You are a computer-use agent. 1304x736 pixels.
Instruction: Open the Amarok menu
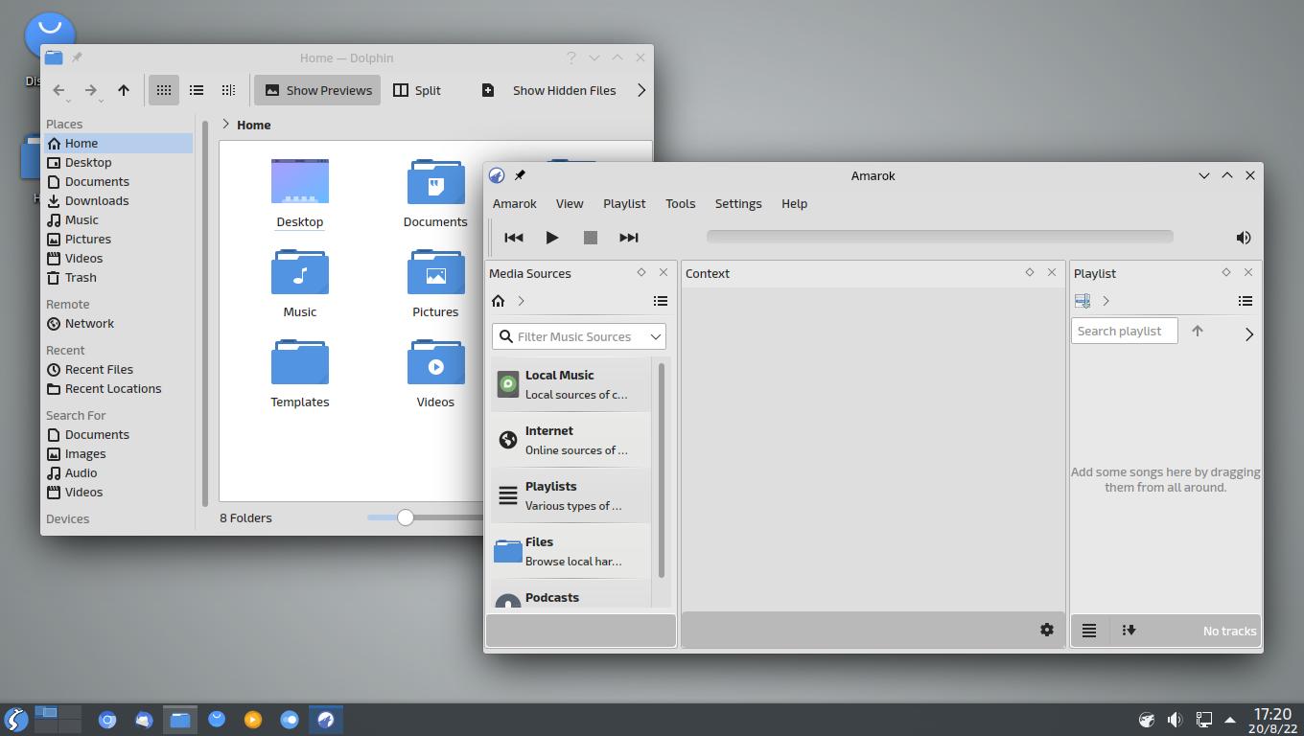515,203
